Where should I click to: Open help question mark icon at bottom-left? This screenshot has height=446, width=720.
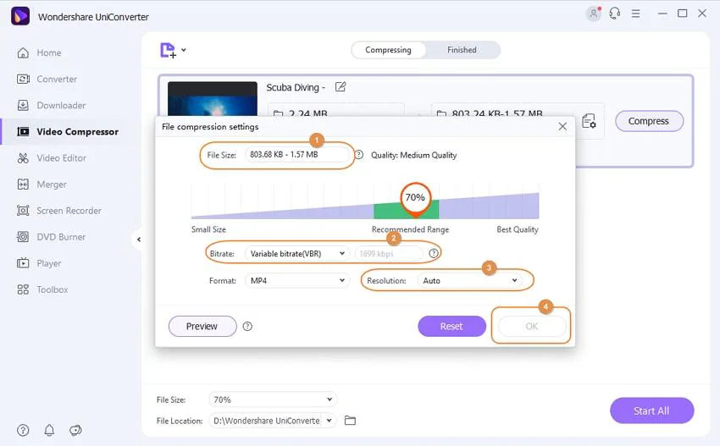(x=23, y=431)
